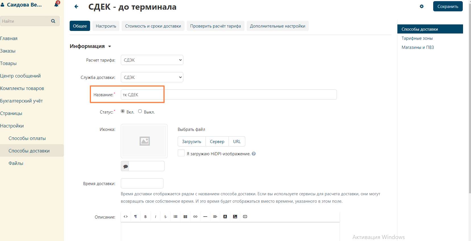Click the search magnifier icon
This screenshot has height=241, width=471.
53,21
